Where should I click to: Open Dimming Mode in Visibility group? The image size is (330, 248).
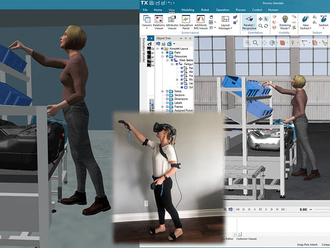pyautogui.click(x=285, y=22)
